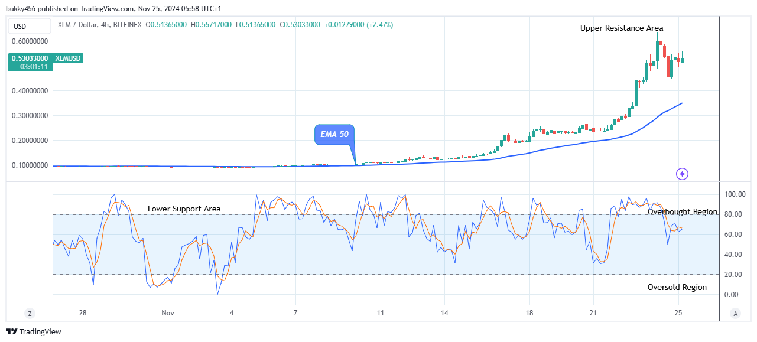Viewport: 757px width, 342px height.
Task: Click the 18 date on time axis
Action: click(529, 313)
